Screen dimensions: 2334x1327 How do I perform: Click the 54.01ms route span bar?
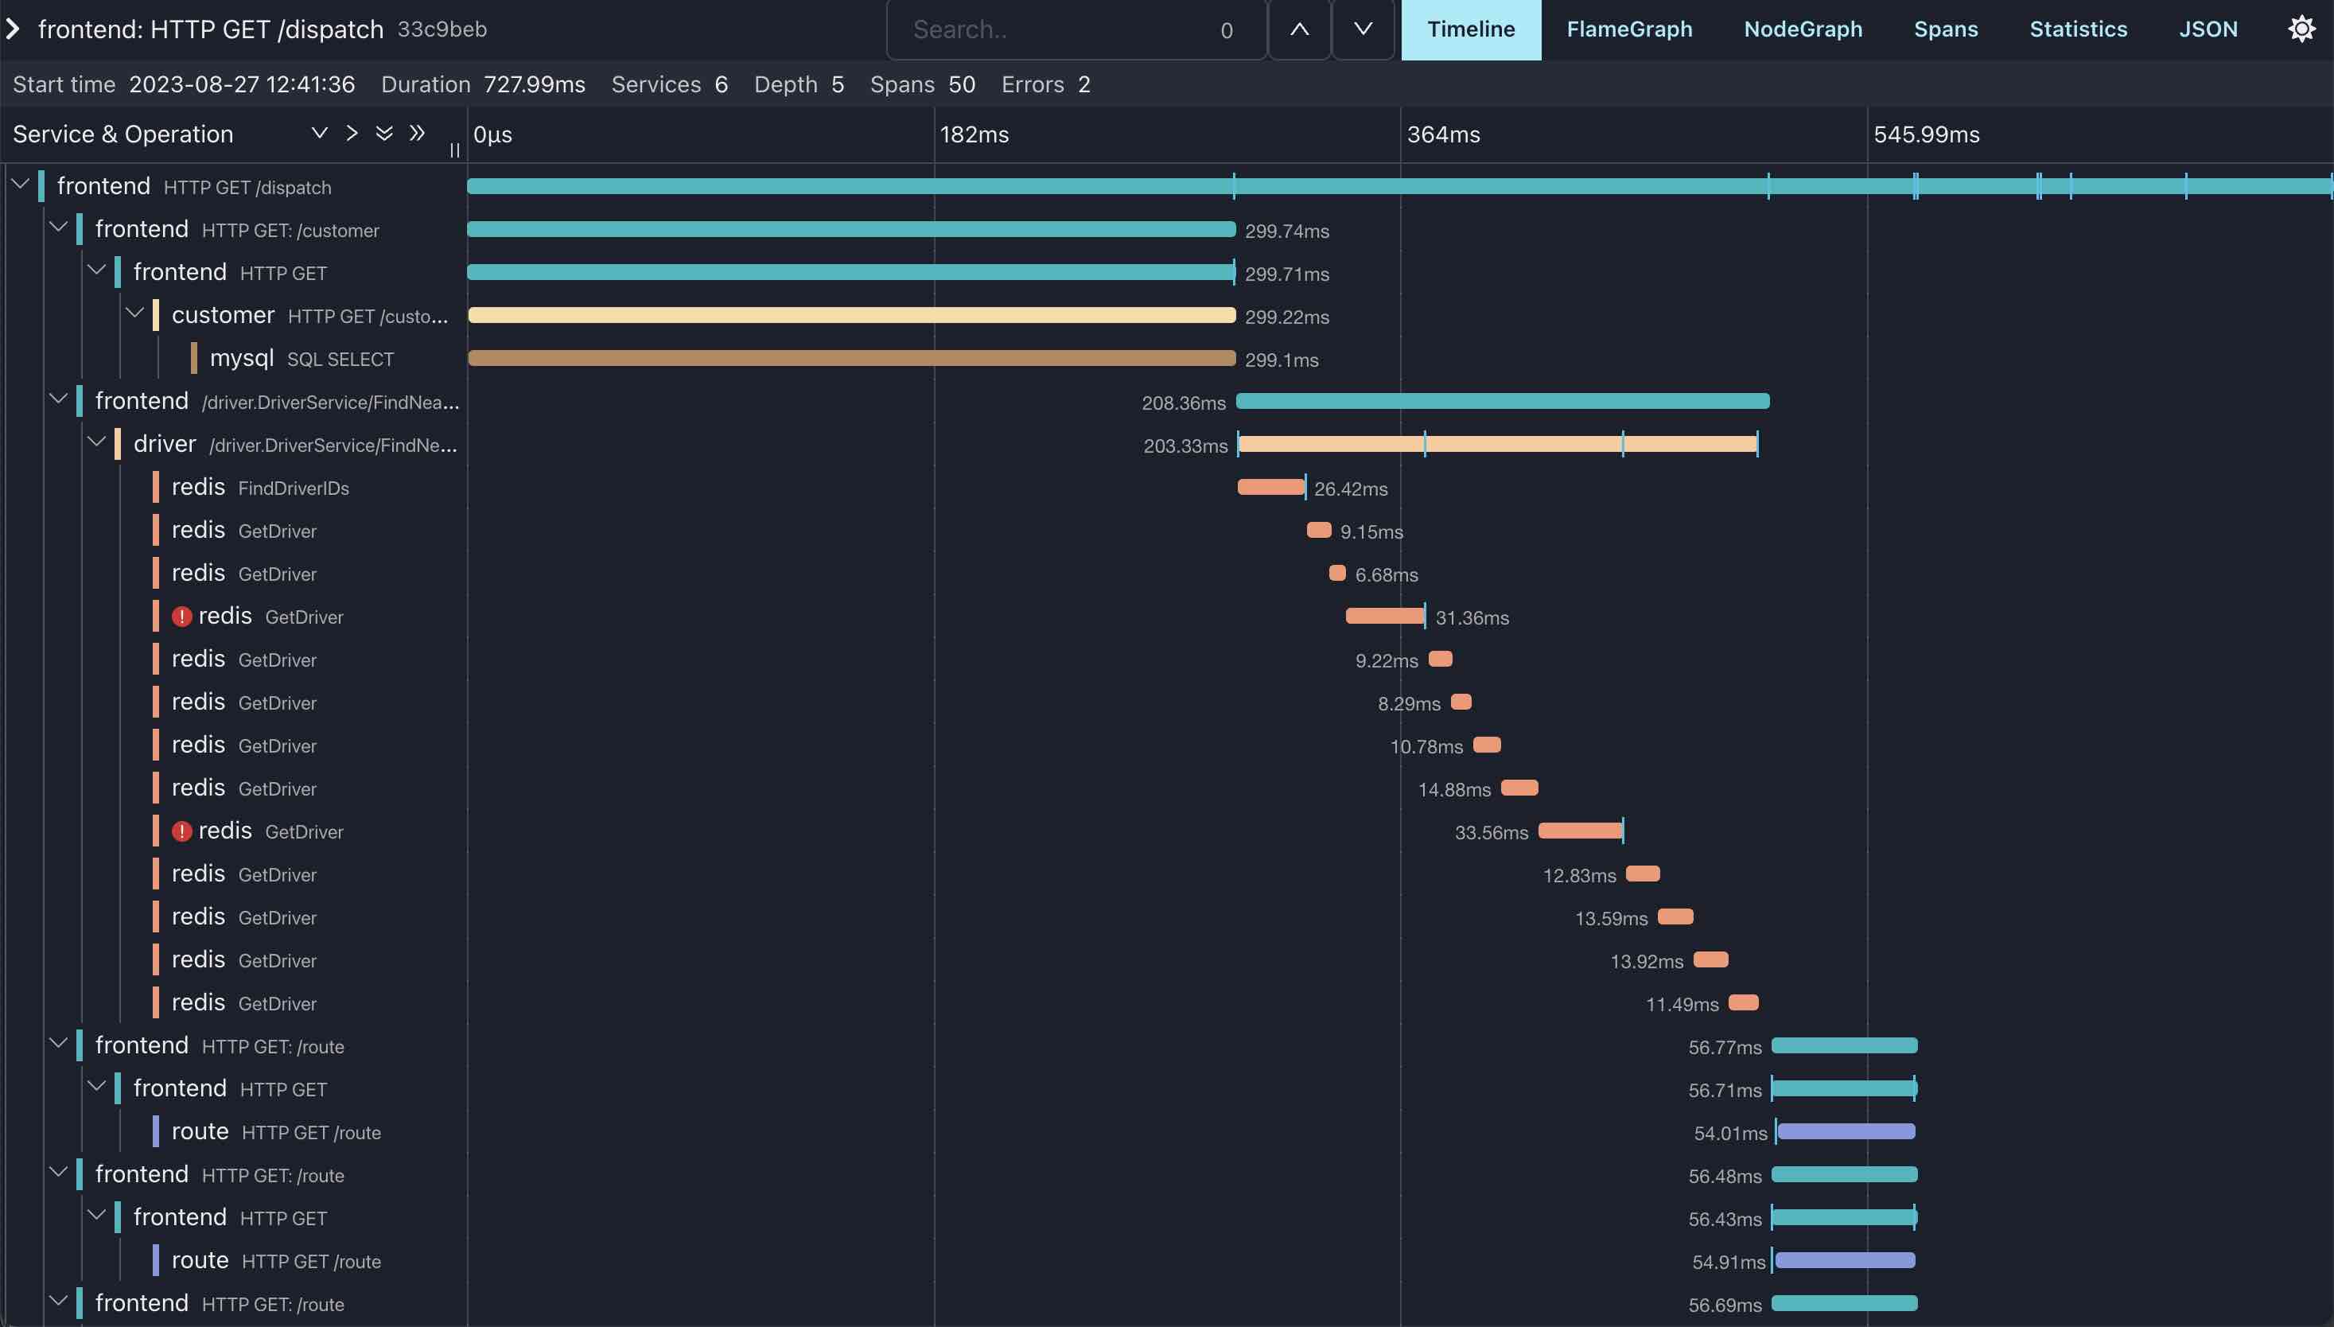tap(1846, 1131)
